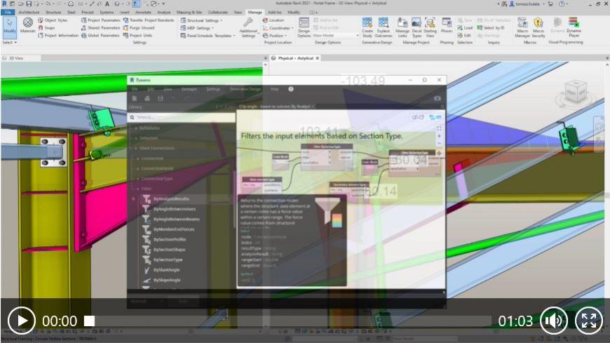Viewport: 610px width, 343px height.
Task: Click Load selection
Action: (x=465, y=28)
